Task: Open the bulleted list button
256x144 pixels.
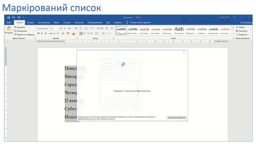Action: click(x=81, y=28)
